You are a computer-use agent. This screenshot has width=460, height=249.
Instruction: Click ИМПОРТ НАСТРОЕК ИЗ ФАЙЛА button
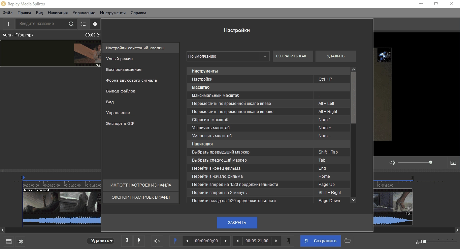coord(141,185)
